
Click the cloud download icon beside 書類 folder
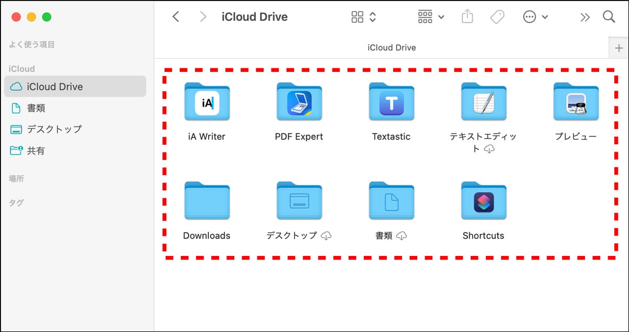[x=402, y=236]
